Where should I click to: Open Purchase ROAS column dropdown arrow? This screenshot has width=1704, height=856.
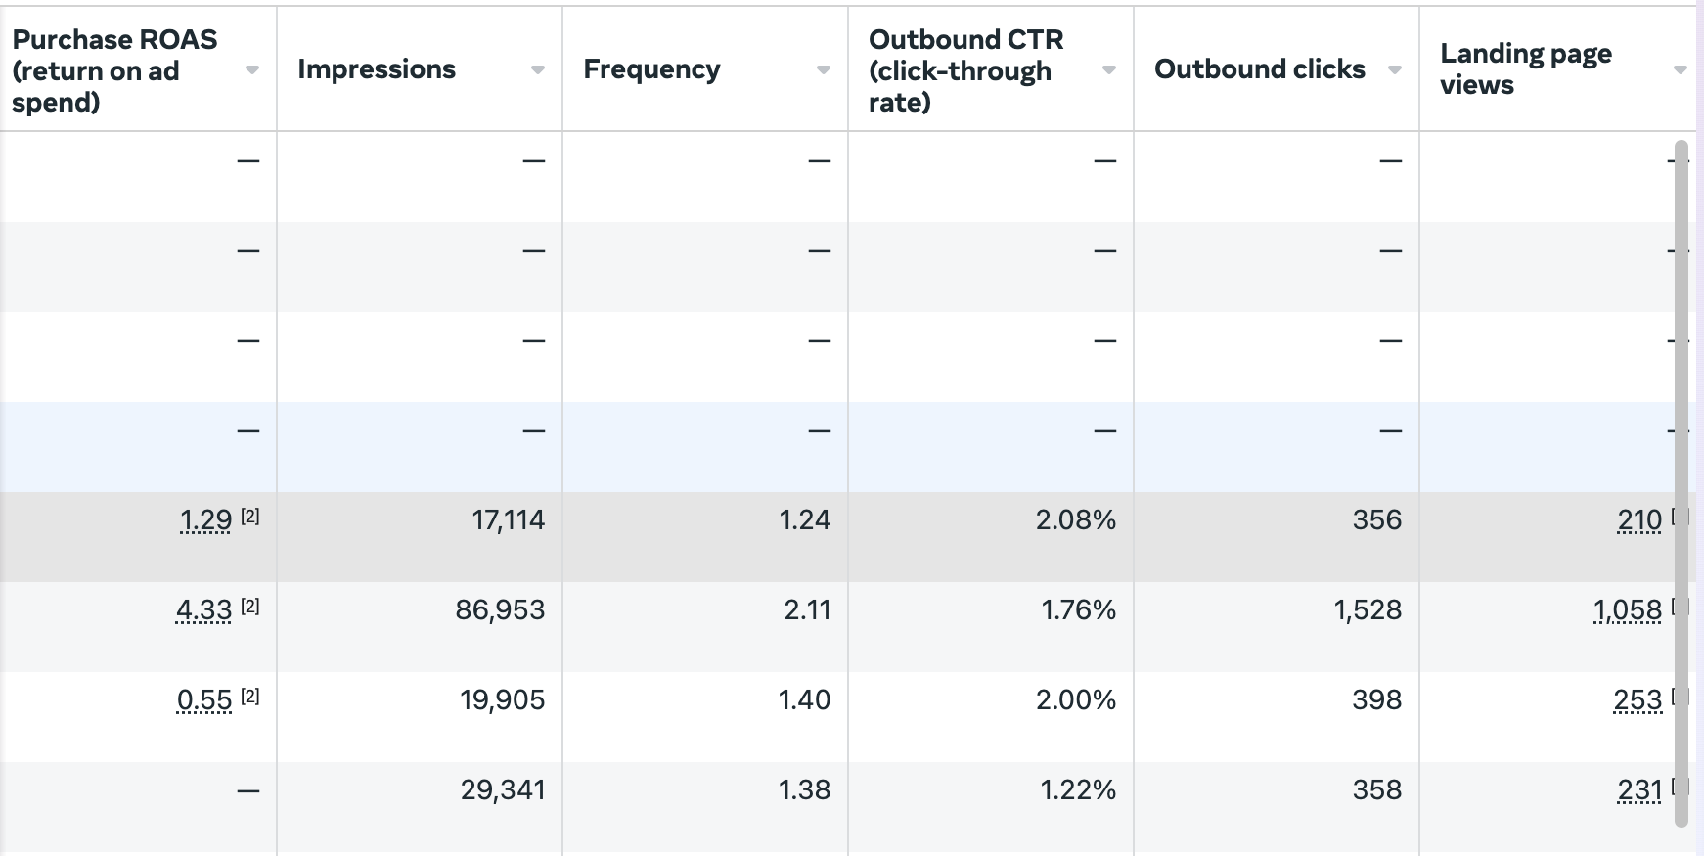[x=252, y=70]
